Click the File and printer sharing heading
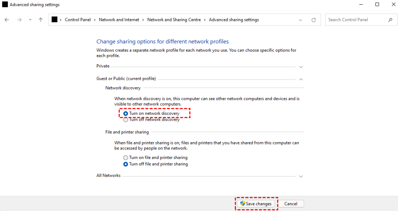Viewport: 398px width, 211px height. tap(127, 132)
